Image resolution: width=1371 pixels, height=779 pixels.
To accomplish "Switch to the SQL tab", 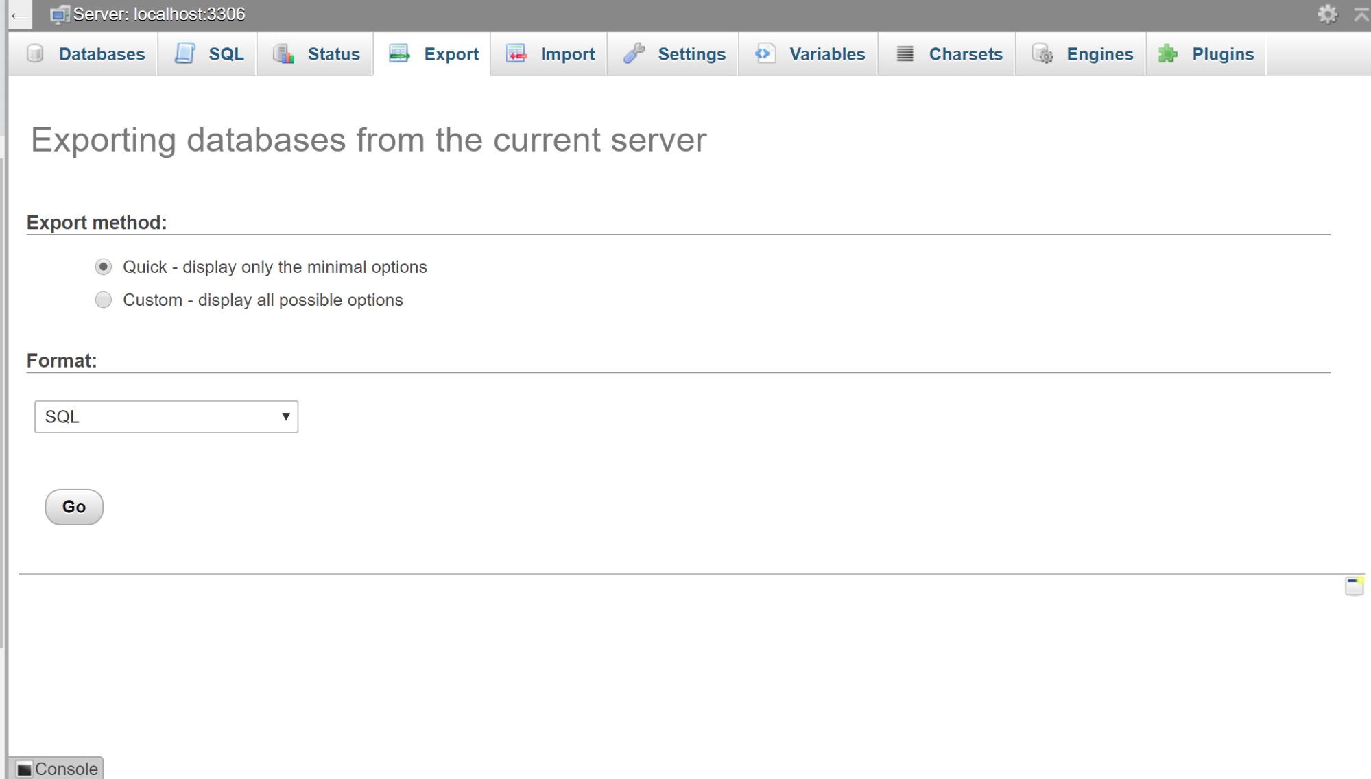I will 207,54.
